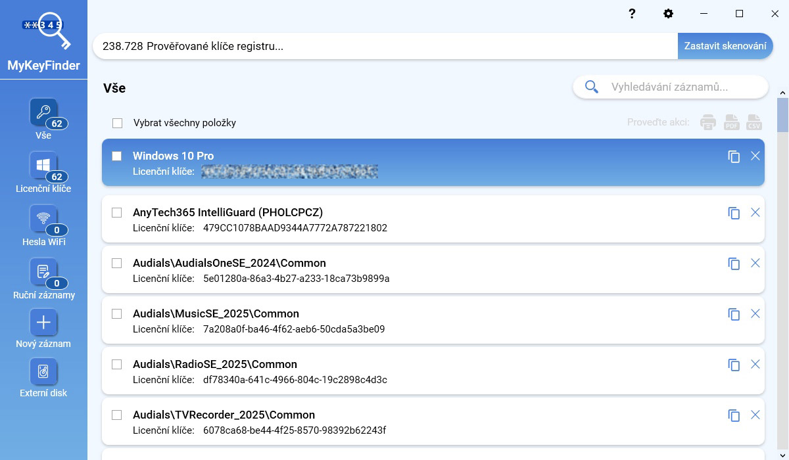The width and height of the screenshot is (789, 460).
Task: Click key 479CC1078BAAD9344A7772A787221802
Action: (295, 228)
